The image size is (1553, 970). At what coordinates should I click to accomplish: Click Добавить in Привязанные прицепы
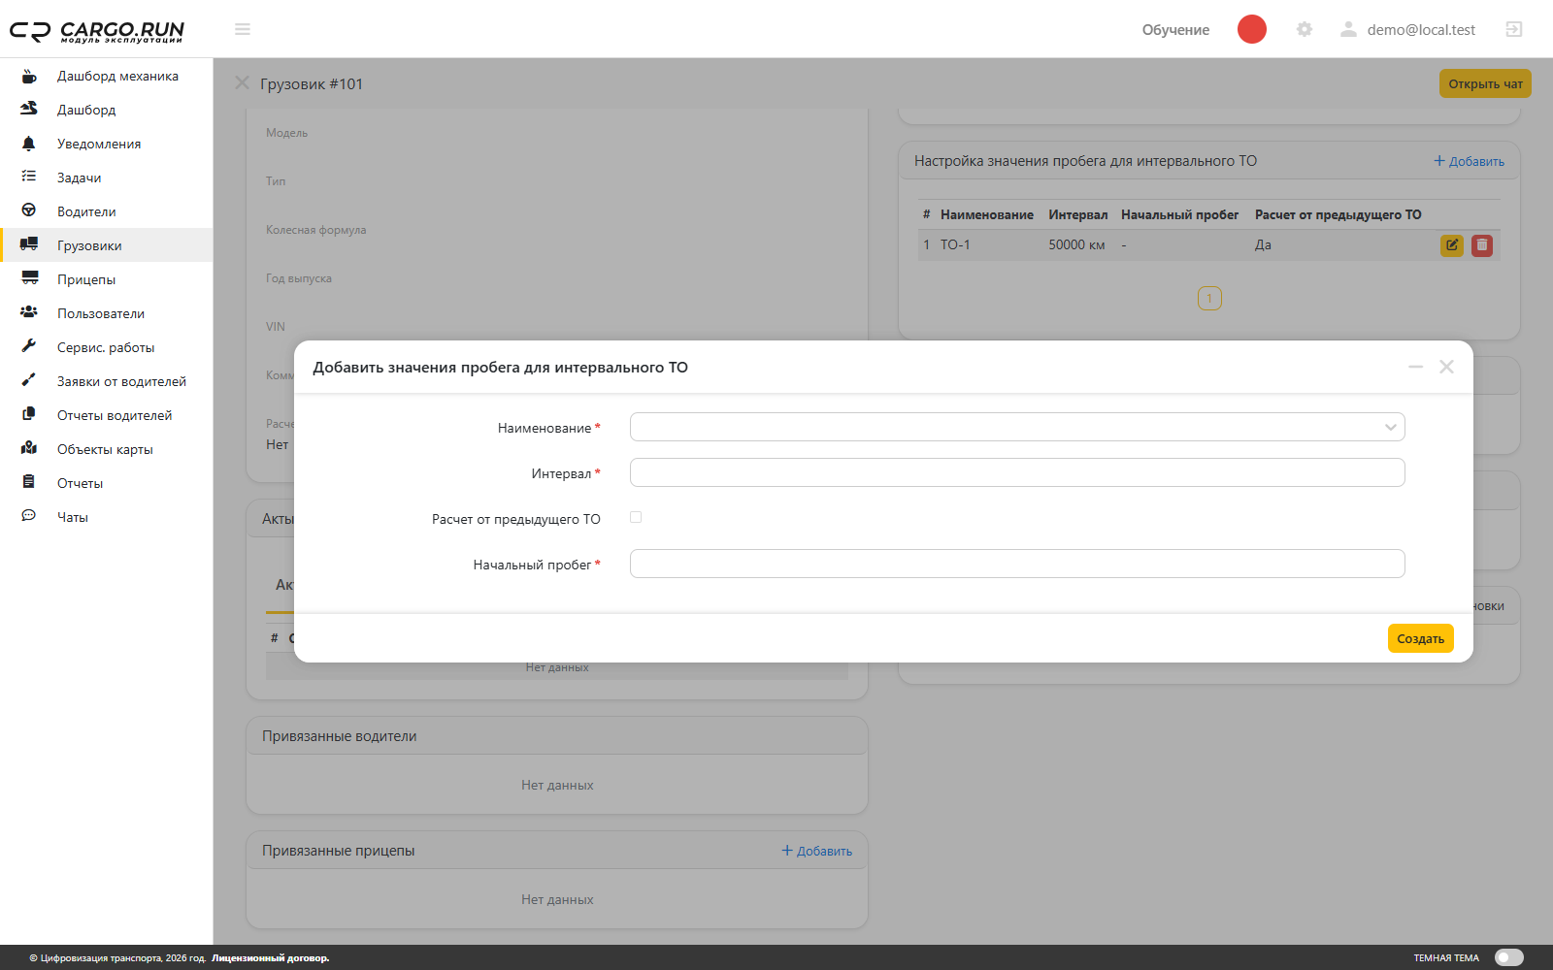coord(816,851)
